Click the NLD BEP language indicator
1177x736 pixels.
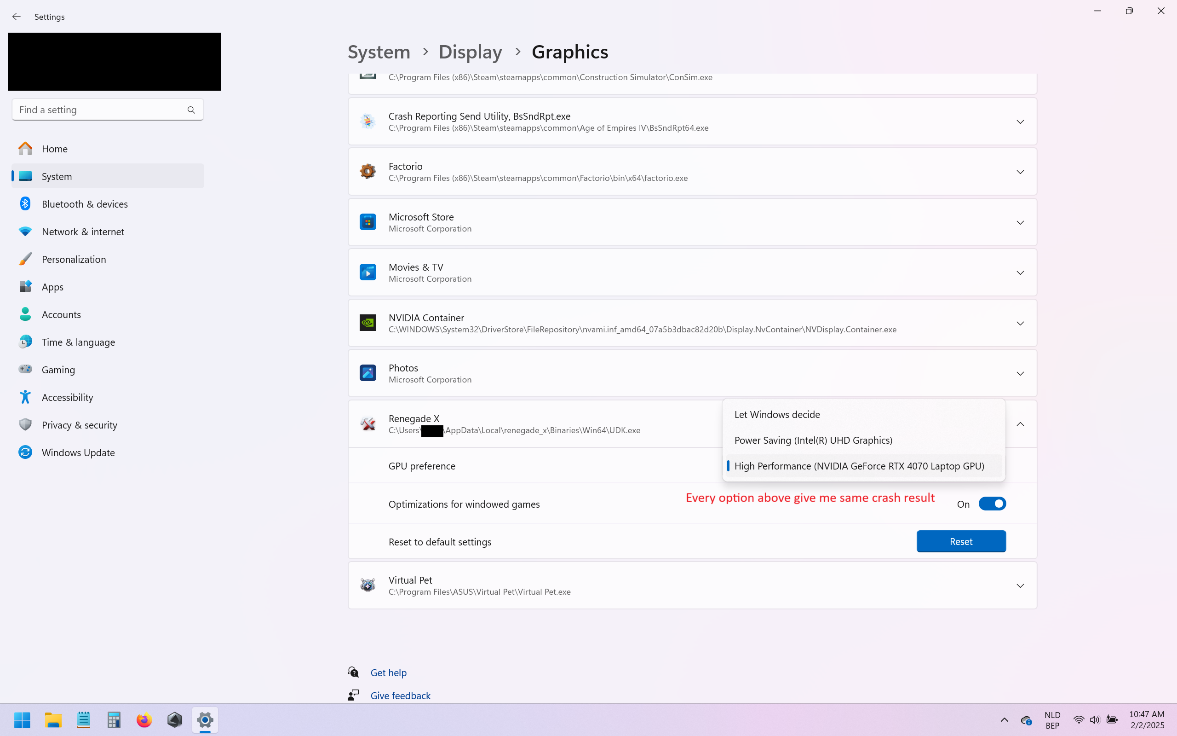click(1052, 720)
